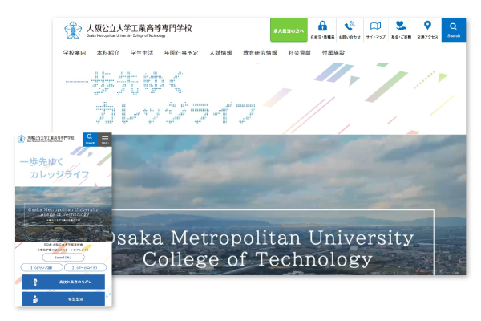The width and height of the screenshot is (481, 321).
Task: Open the 在校生・教職員 padlock icon
Action: click(322, 29)
